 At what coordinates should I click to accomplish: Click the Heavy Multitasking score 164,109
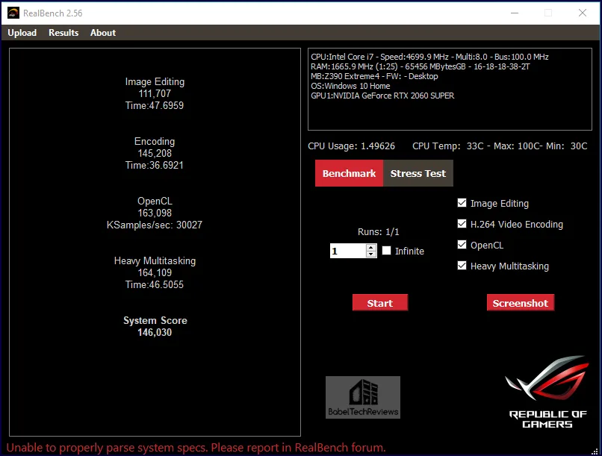point(155,272)
